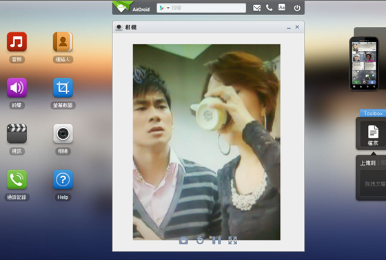386x260 pixels.
Task: Open new message envelope icon
Action: pos(256,8)
